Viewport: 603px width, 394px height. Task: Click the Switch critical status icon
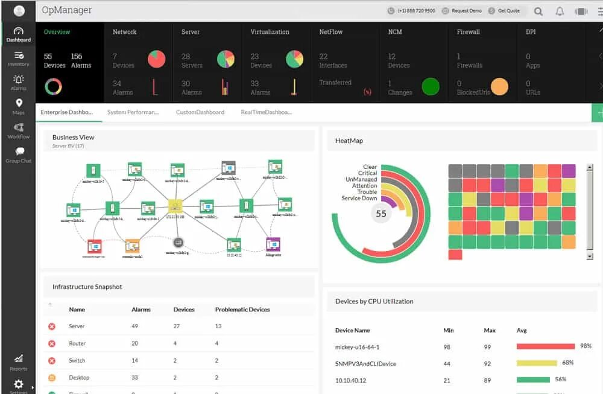(51, 361)
